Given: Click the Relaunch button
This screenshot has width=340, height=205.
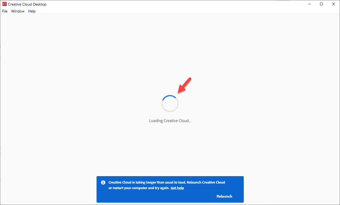Looking at the screenshot, I should click(224, 196).
